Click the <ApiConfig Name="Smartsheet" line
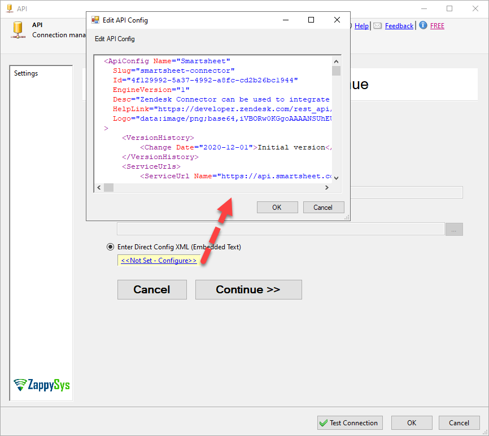489x436 pixels. pos(167,61)
